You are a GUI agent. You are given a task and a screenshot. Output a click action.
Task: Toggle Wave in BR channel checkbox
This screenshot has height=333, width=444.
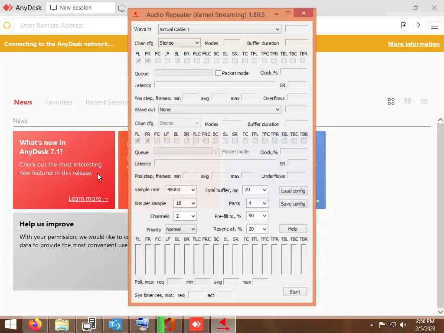(x=187, y=60)
